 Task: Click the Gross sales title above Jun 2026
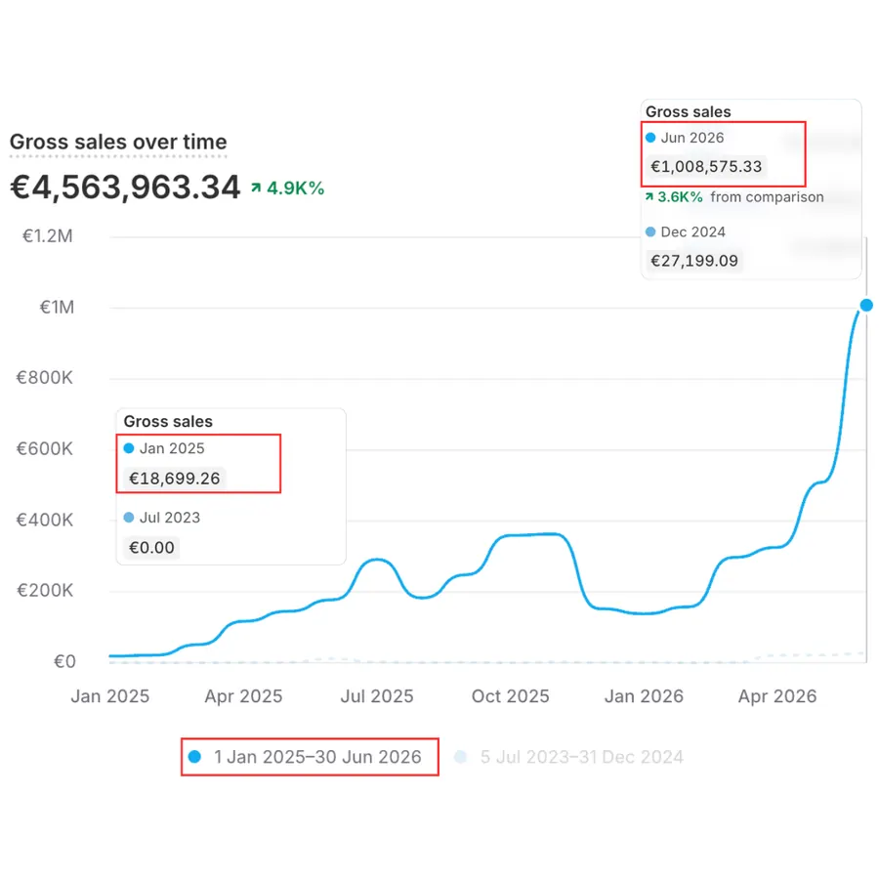coord(688,112)
